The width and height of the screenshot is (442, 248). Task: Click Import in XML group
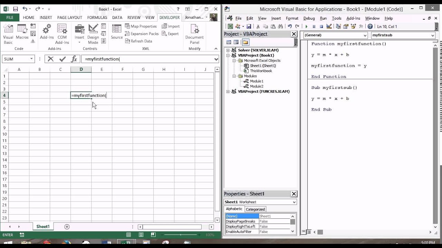point(171,26)
